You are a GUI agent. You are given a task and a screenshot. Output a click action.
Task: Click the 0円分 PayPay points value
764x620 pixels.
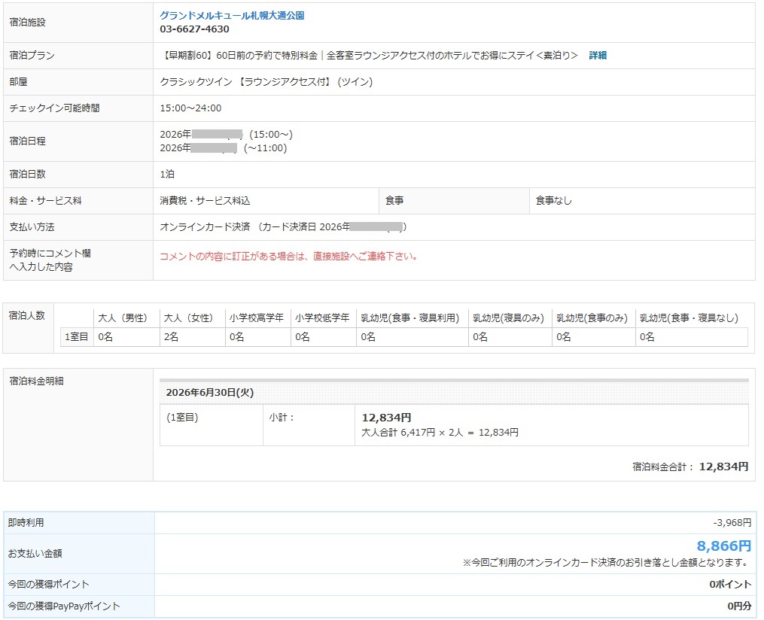pyautogui.click(x=739, y=606)
